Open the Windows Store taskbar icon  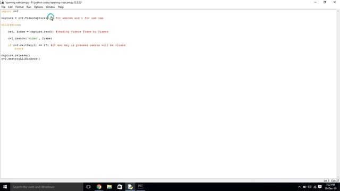click(x=120, y=187)
